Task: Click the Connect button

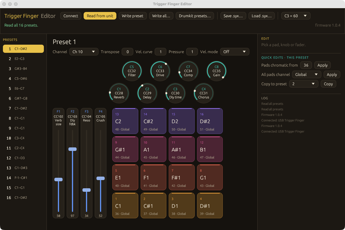Action: (71, 16)
